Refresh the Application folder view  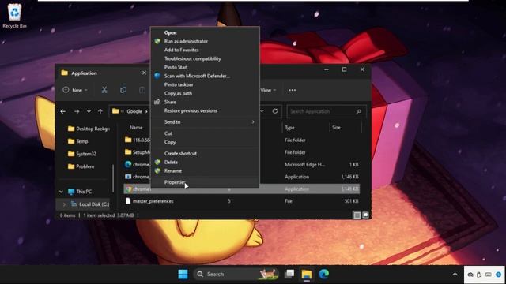click(x=274, y=111)
